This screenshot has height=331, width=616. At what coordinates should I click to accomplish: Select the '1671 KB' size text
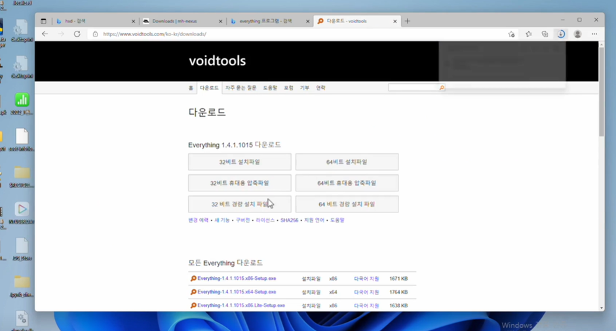coord(398,279)
